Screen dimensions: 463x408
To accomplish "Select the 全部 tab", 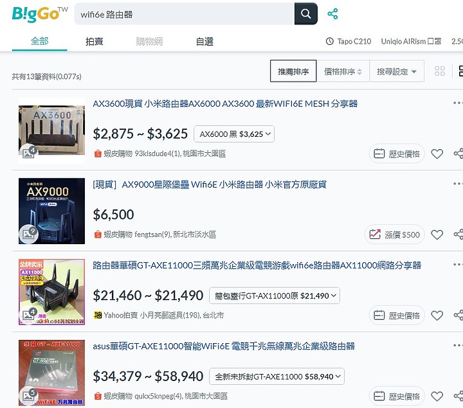I will [40, 41].
